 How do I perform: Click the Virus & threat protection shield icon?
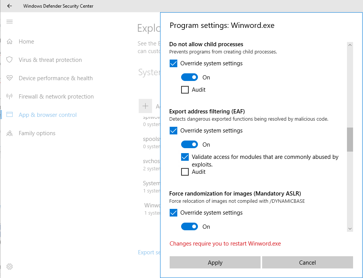tap(10, 60)
